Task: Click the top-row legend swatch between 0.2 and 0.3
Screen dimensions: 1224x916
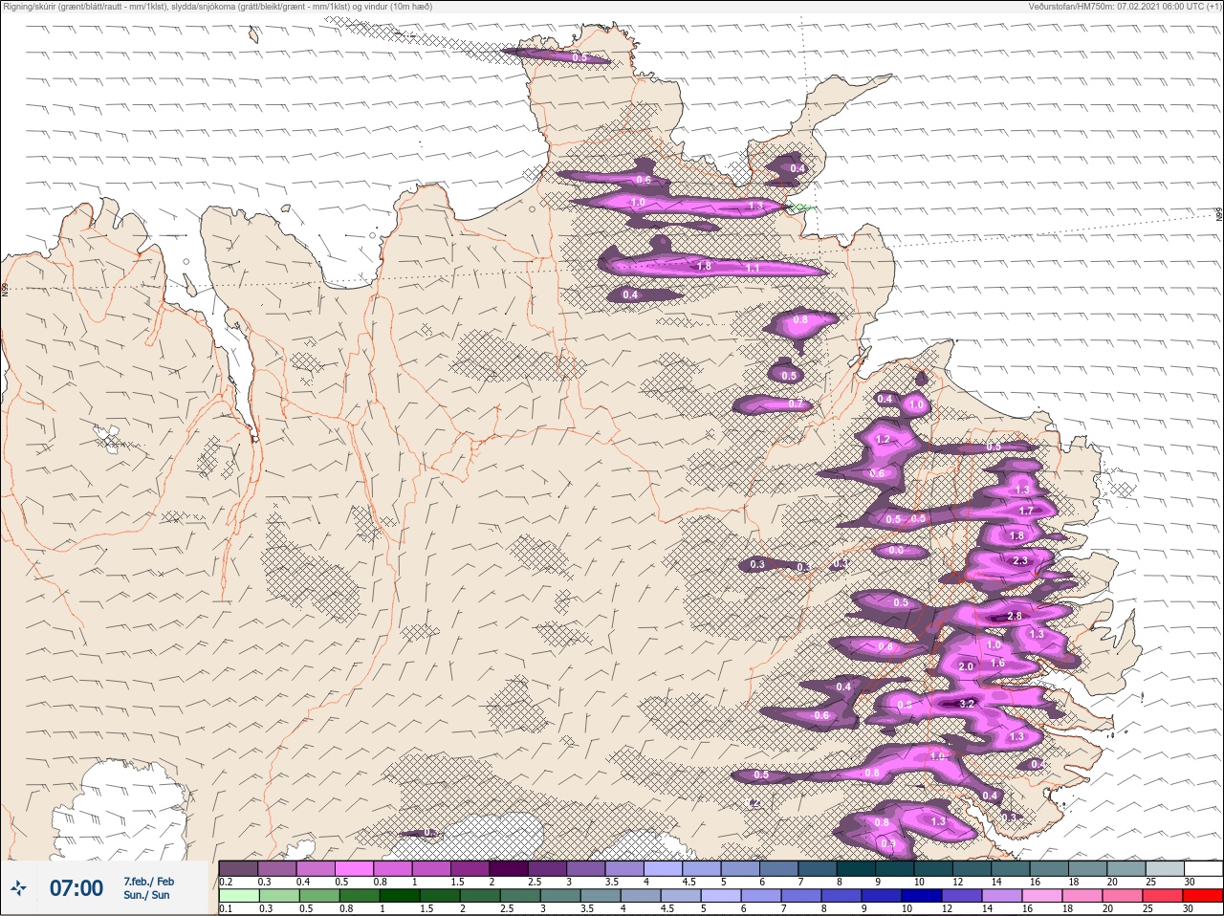Action: [x=239, y=868]
